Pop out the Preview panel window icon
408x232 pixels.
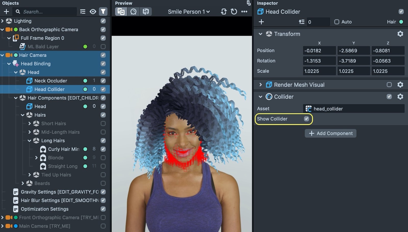point(248,3)
